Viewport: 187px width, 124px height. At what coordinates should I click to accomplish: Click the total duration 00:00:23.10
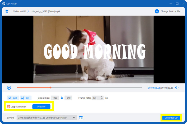tap(167, 88)
